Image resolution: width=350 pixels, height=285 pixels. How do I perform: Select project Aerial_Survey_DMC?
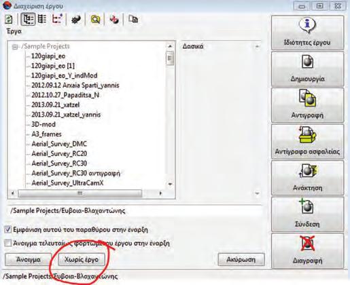click(x=59, y=144)
